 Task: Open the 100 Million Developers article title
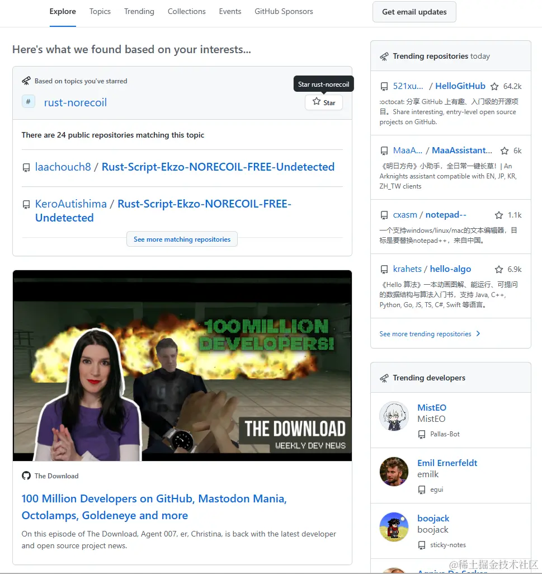pyautogui.click(x=154, y=507)
